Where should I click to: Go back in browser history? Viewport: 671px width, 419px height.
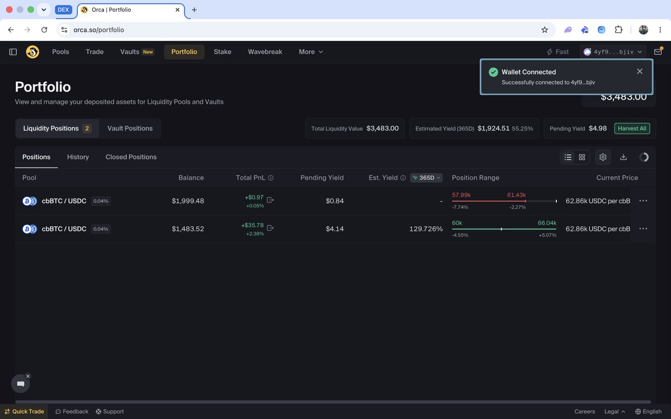pos(11,30)
